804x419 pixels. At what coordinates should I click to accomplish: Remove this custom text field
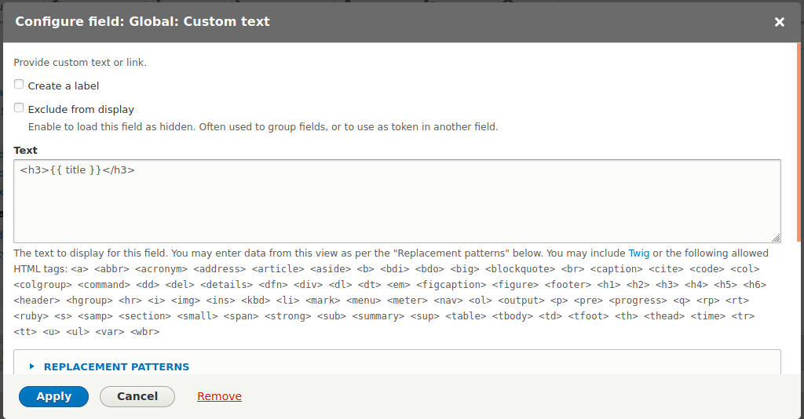[x=219, y=396]
